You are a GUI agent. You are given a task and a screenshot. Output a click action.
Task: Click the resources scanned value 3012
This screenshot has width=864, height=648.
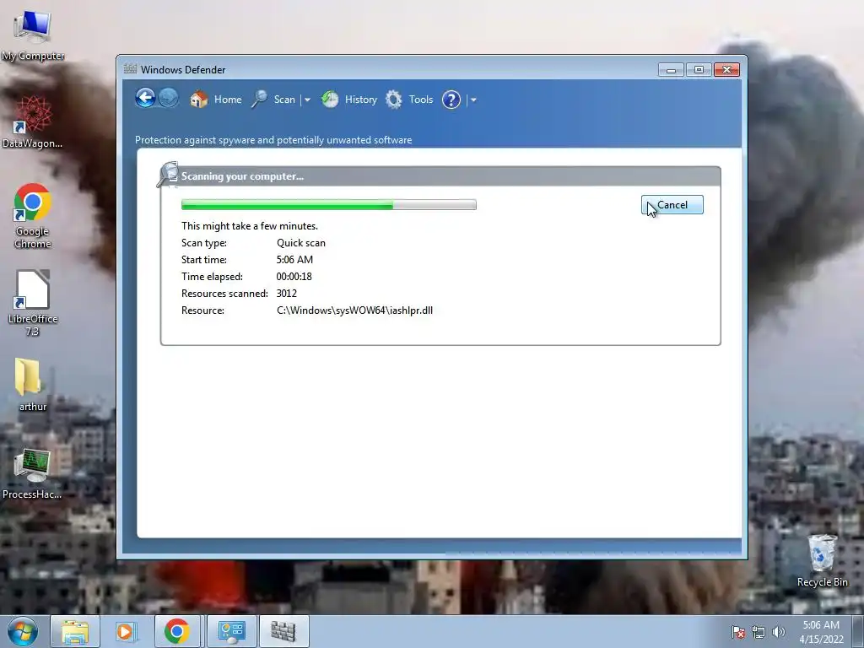(x=287, y=293)
